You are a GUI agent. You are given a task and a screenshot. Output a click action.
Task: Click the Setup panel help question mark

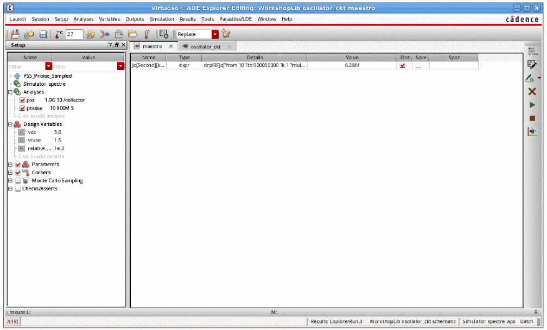[110, 45]
